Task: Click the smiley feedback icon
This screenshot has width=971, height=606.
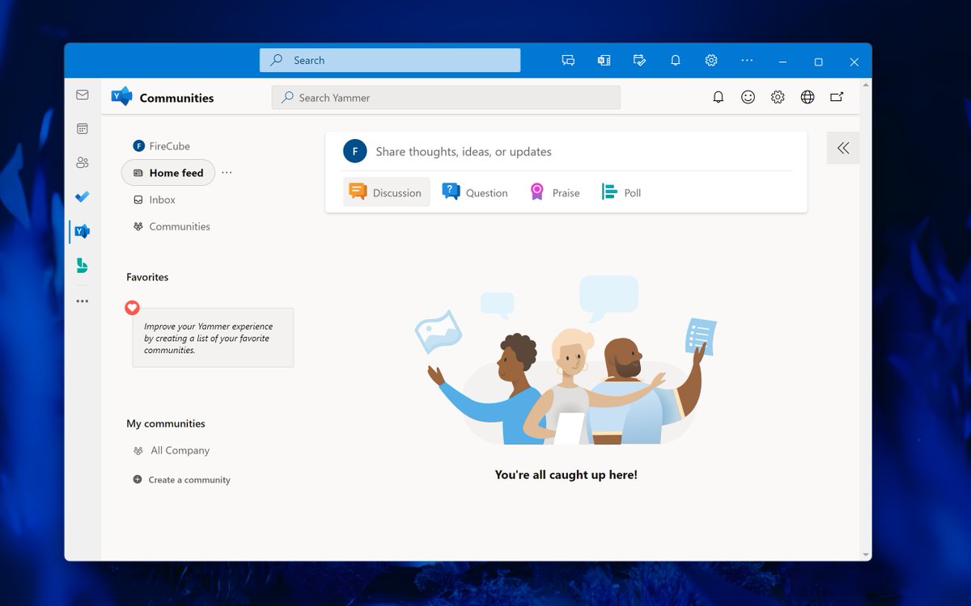Action: click(748, 97)
